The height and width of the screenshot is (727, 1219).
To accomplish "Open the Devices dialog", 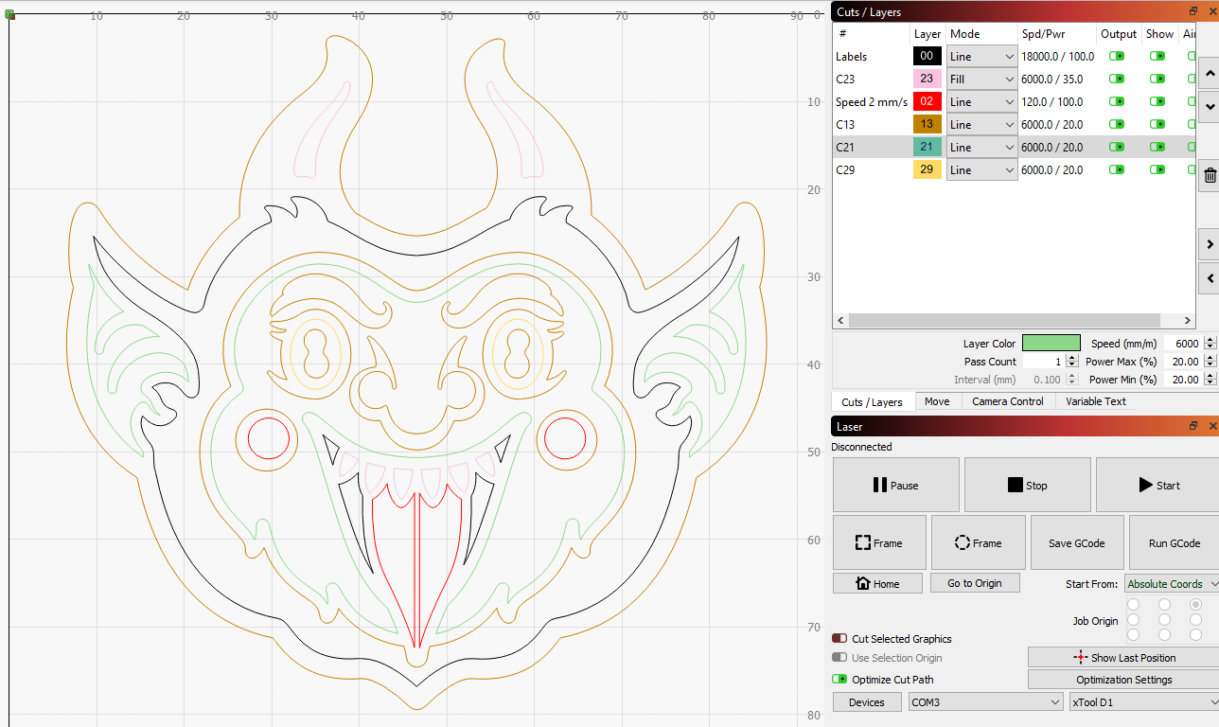I will coord(867,701).
